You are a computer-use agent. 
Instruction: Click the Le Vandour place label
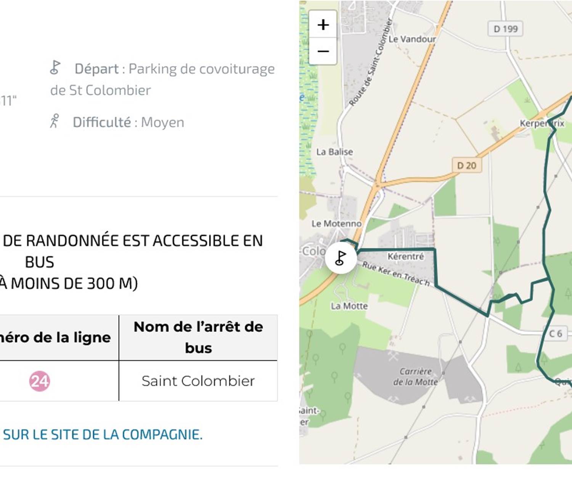[412, 39]
